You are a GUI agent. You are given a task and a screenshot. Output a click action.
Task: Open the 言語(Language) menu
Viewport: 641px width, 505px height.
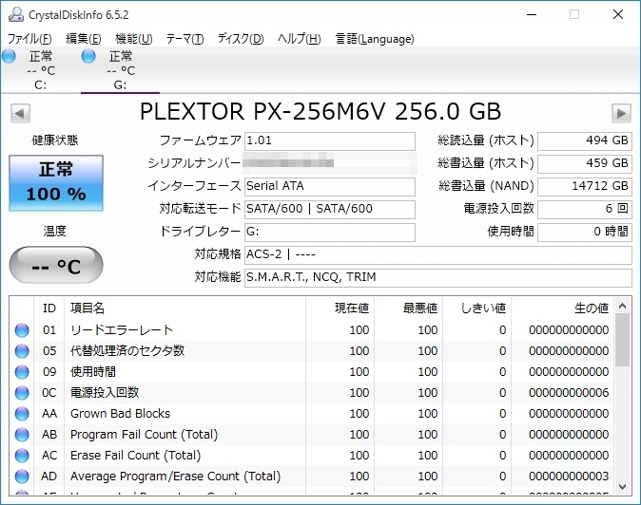tap(374, 39)
